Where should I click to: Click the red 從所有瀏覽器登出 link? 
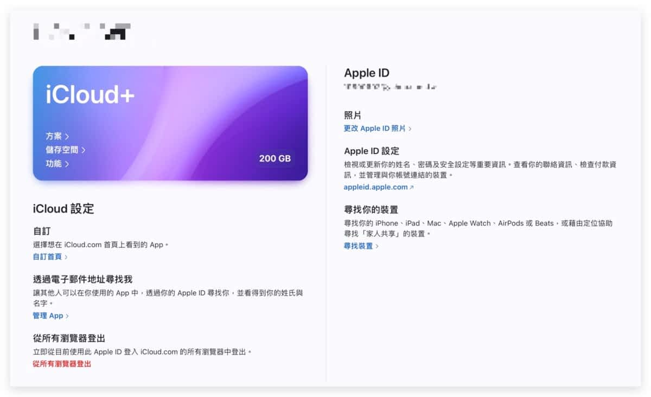(62, 364)
